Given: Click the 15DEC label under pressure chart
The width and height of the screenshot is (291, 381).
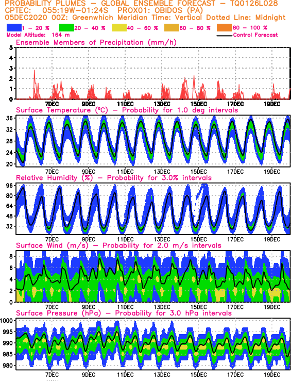Looking at the screenshot, I should click(x=198, y=374).
